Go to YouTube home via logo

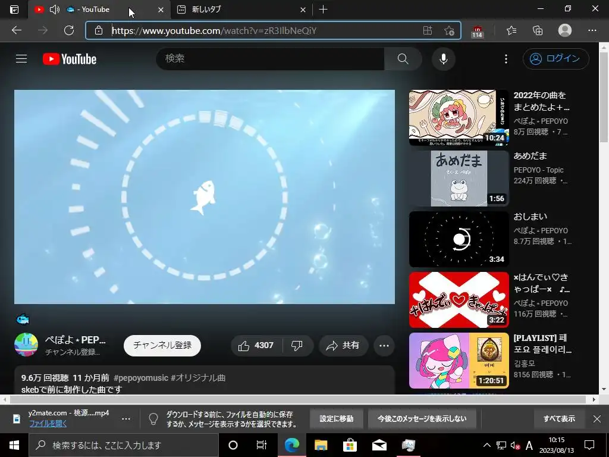point(70,59)
